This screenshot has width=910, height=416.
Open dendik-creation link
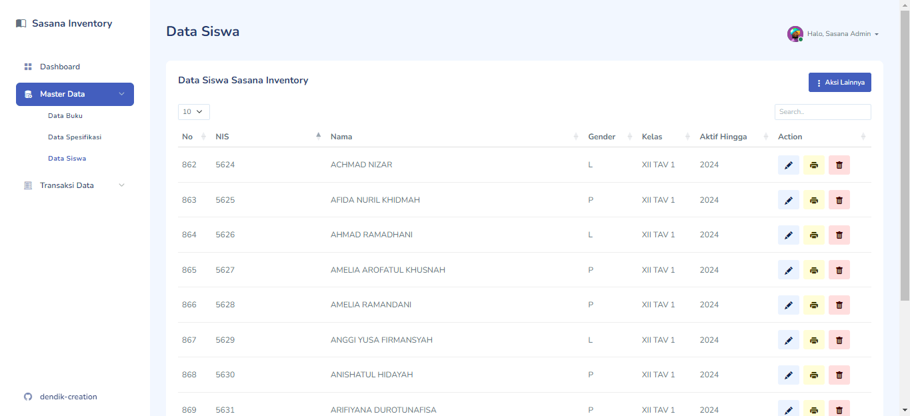point(69,397)
